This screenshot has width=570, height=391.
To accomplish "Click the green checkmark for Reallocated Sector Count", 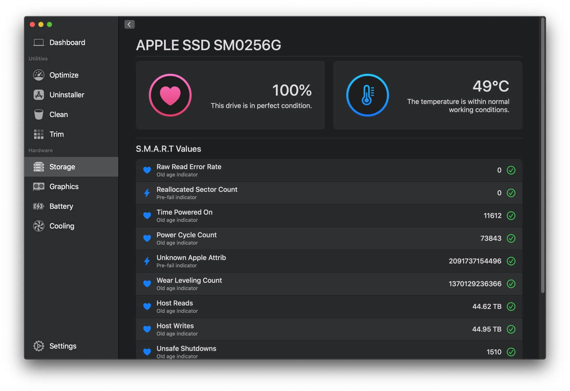I will pyautogui.click(x=511, y=193).
